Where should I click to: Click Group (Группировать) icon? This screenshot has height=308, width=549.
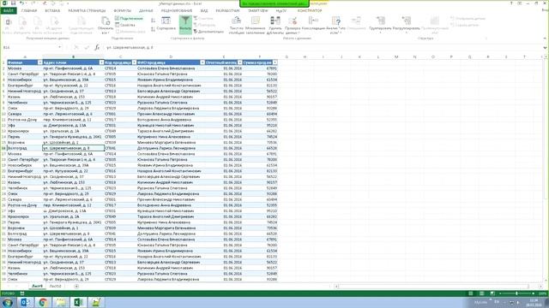point(380,25)
